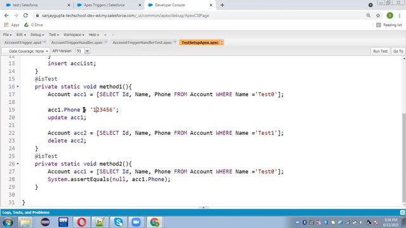This screenshot has width=406, height=228.
Task: Open Opera browser from taskbar
Action: pyautogui.click(x=82, y=222)
